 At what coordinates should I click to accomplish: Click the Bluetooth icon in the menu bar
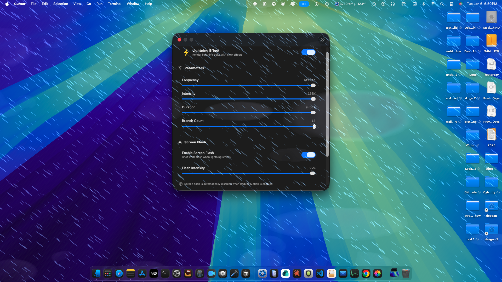424,4
